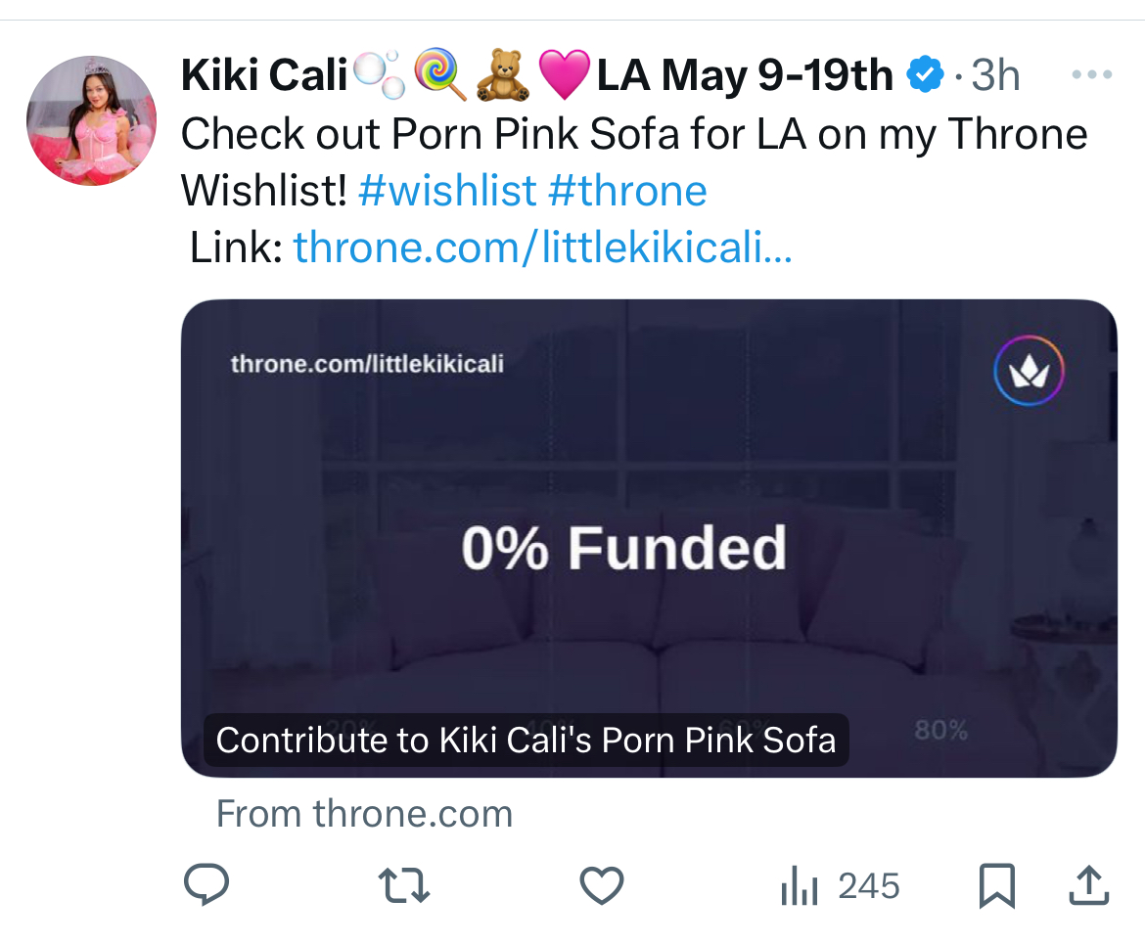Open the 0% Funded link preview card
The height and width of the screenshot is (944, 1145).
[x=649, y=538]
